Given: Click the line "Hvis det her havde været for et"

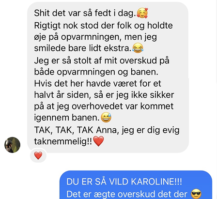Looking at the screenshot, I should (97, 83).
